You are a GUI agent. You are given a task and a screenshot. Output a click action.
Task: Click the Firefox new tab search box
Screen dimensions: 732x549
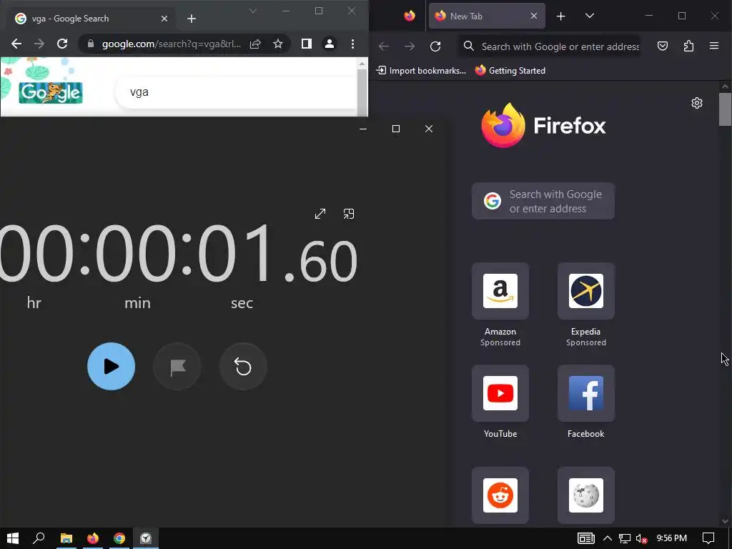tap(543, 201)
